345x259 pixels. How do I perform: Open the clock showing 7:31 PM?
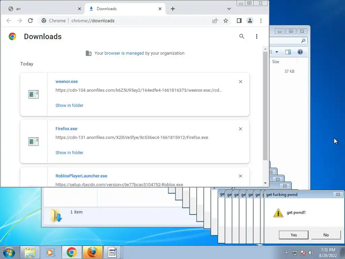point(328,253)
